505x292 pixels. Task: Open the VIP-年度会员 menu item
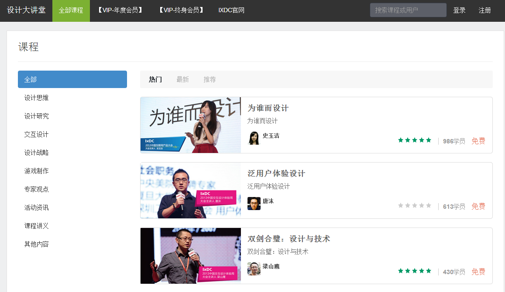click(120, 10)
